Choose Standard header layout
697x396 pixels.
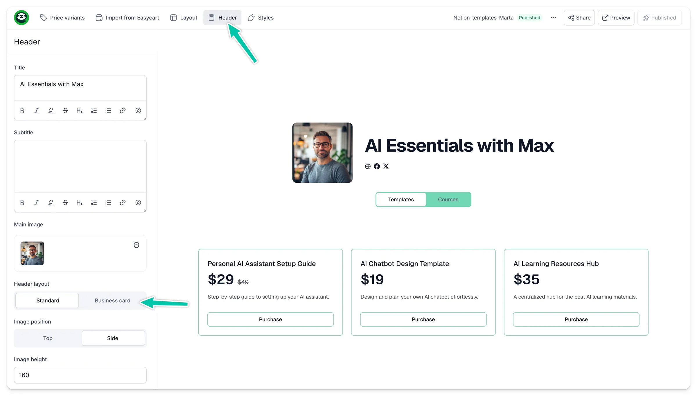(x=47, y=301)
